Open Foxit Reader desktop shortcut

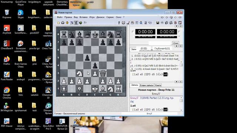pyautogui.click(x=7, y=76)
